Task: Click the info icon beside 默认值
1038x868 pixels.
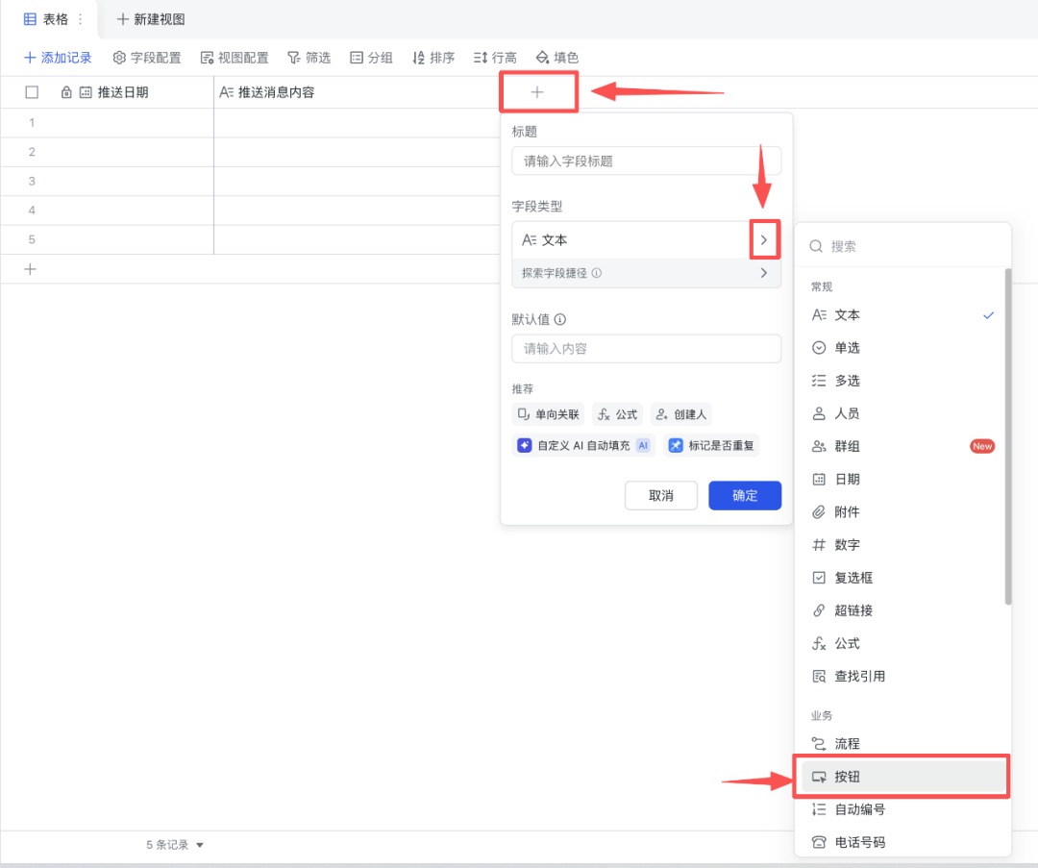Action: tap(560, 319)
